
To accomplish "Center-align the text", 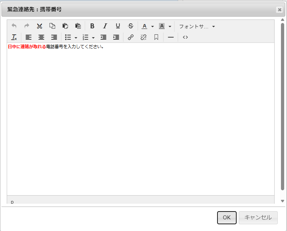I will [x=41, y=37].
